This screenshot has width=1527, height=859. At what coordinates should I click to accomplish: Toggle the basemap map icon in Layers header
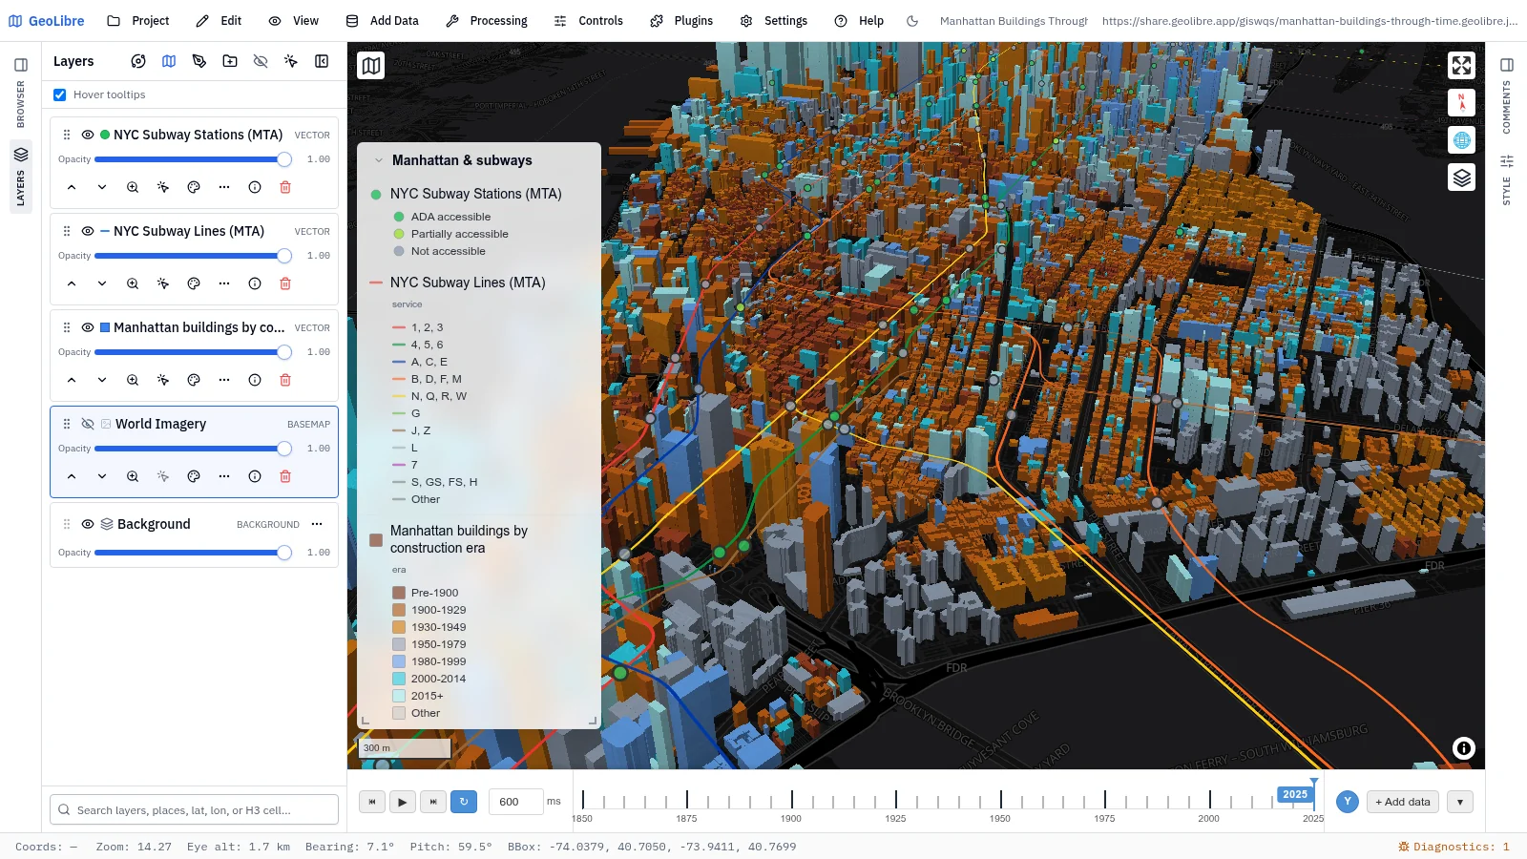(x=169, y=61)
